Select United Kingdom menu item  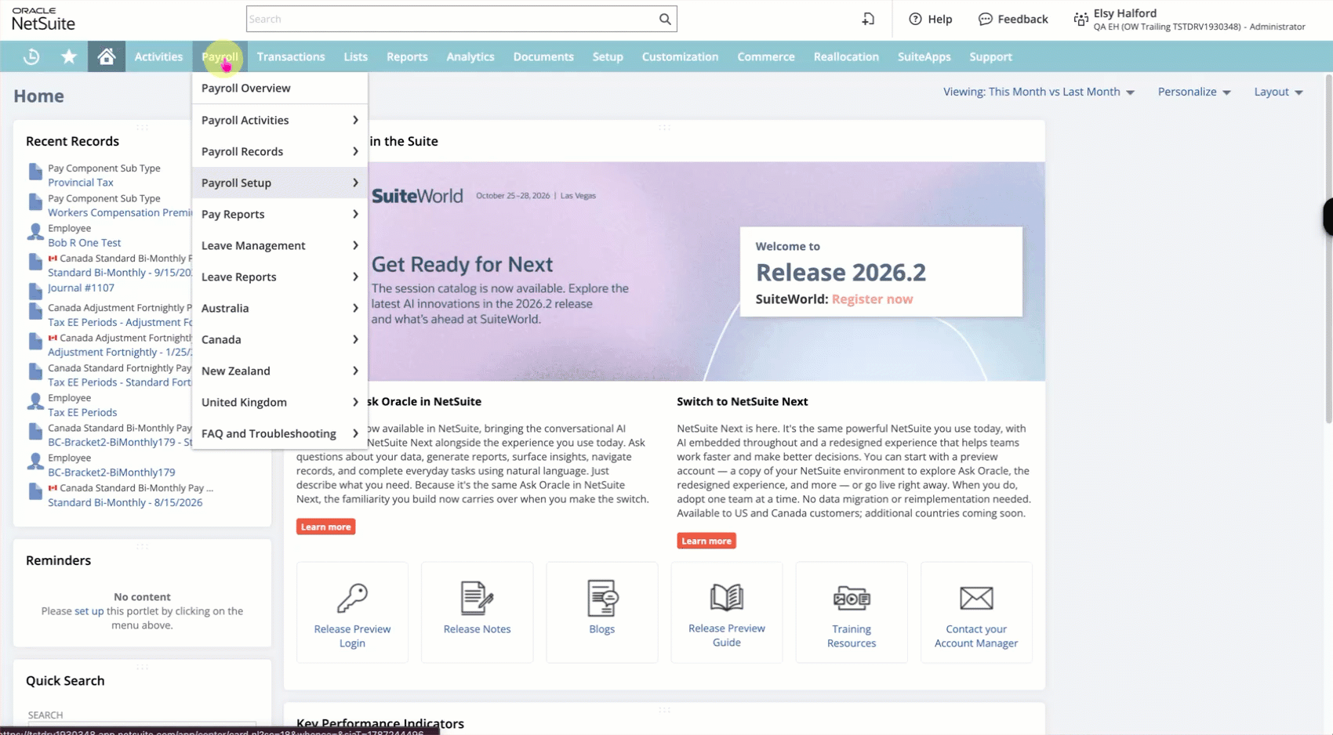[x=280, y=402]
